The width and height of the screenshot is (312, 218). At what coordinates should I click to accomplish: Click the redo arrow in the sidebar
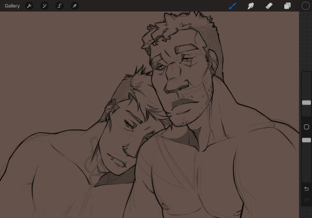pyautogui.click(x=306, y=199)
